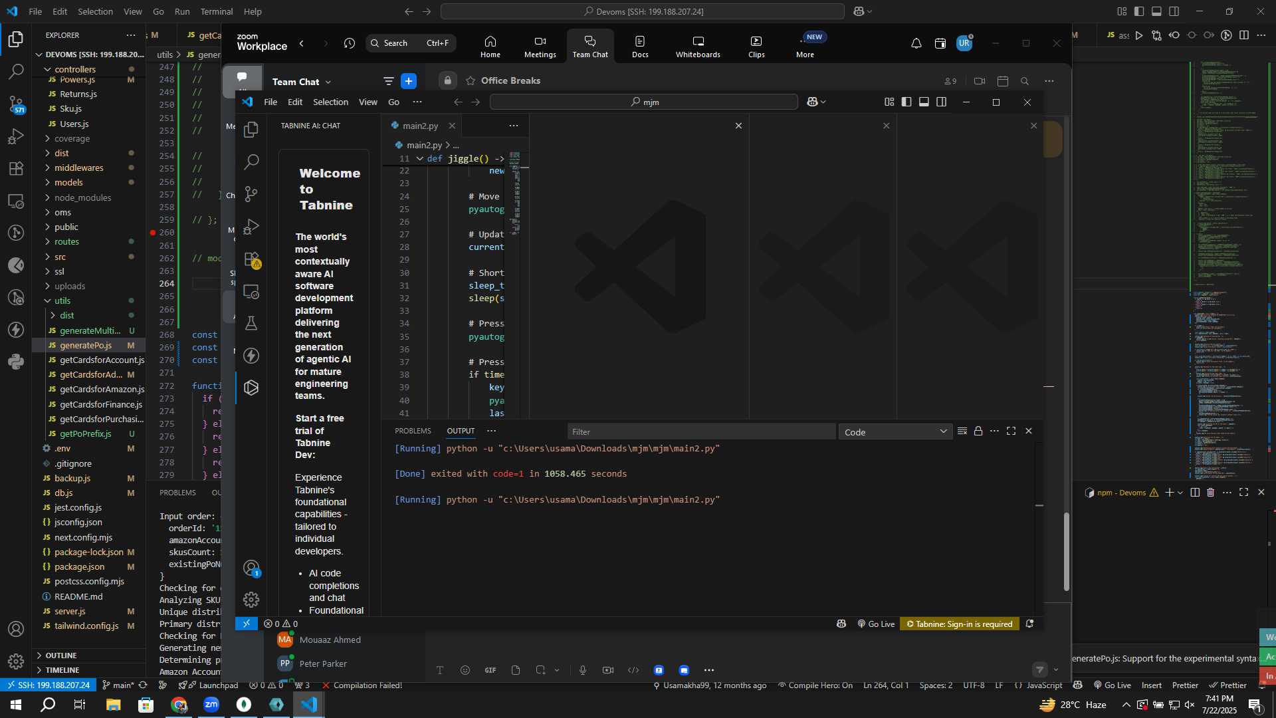This screenshot has height=718, width=1276.
Task: Fold the jiggle function at line 11
Action: point(420,159)
